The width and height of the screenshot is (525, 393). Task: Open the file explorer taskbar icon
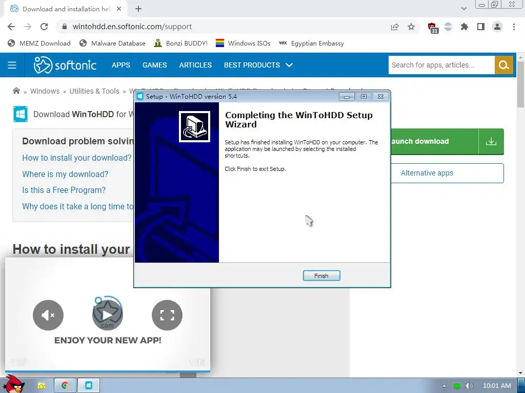(41, 386)
